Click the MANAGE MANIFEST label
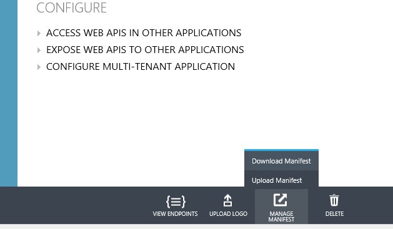The width and height of the screenshot is (393, 229). pyautogui.click(x=281, y=217)
